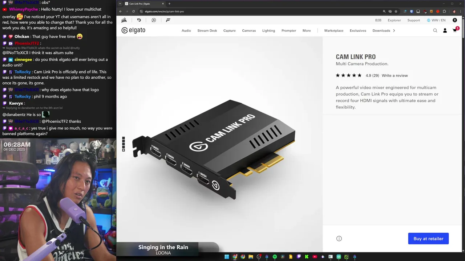This screenshot has height=261, width=465.
Task: Open the Downloads link
Action: click(381, 30)
